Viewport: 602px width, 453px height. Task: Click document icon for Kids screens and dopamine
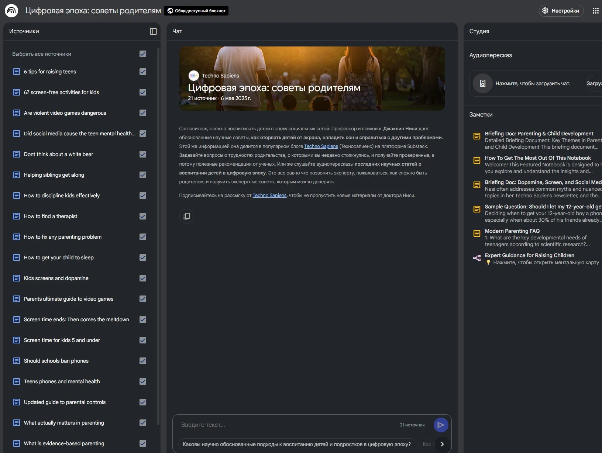(17, 278)
